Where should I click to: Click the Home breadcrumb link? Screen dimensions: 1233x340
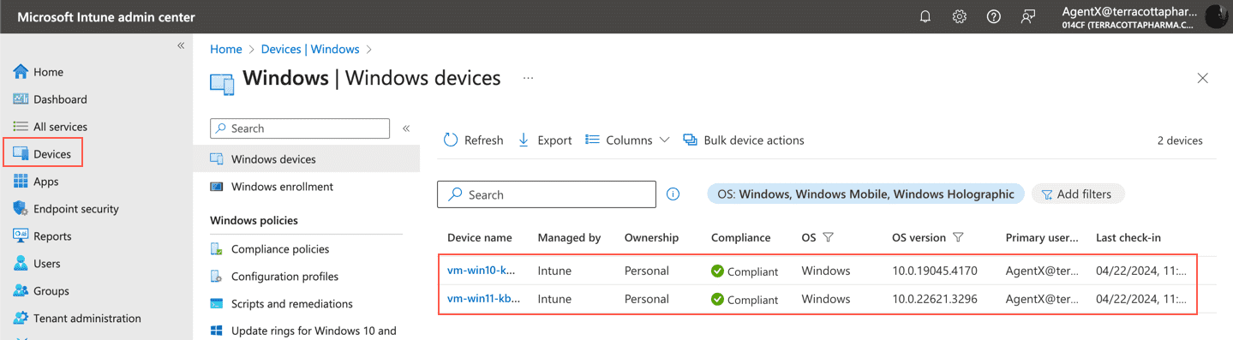coord(226,50)
